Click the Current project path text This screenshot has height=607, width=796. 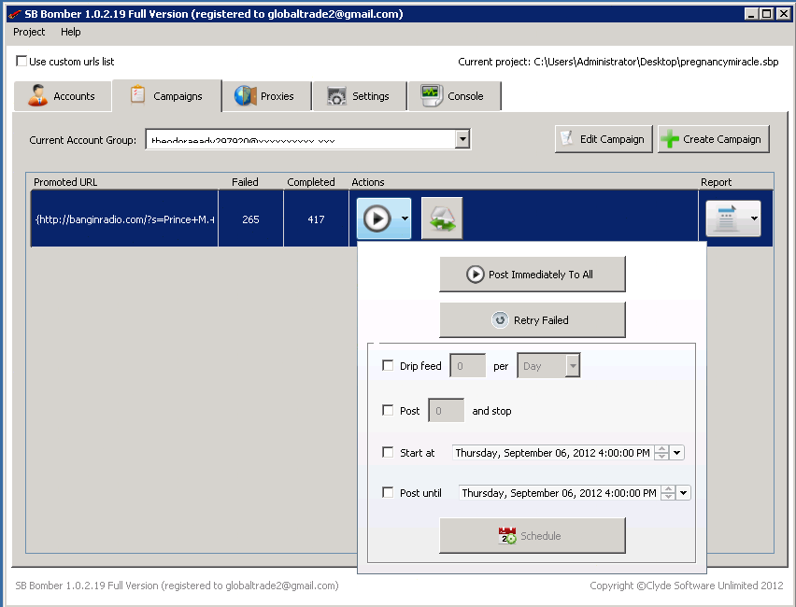pyautogui.click(x=618, y=62)
